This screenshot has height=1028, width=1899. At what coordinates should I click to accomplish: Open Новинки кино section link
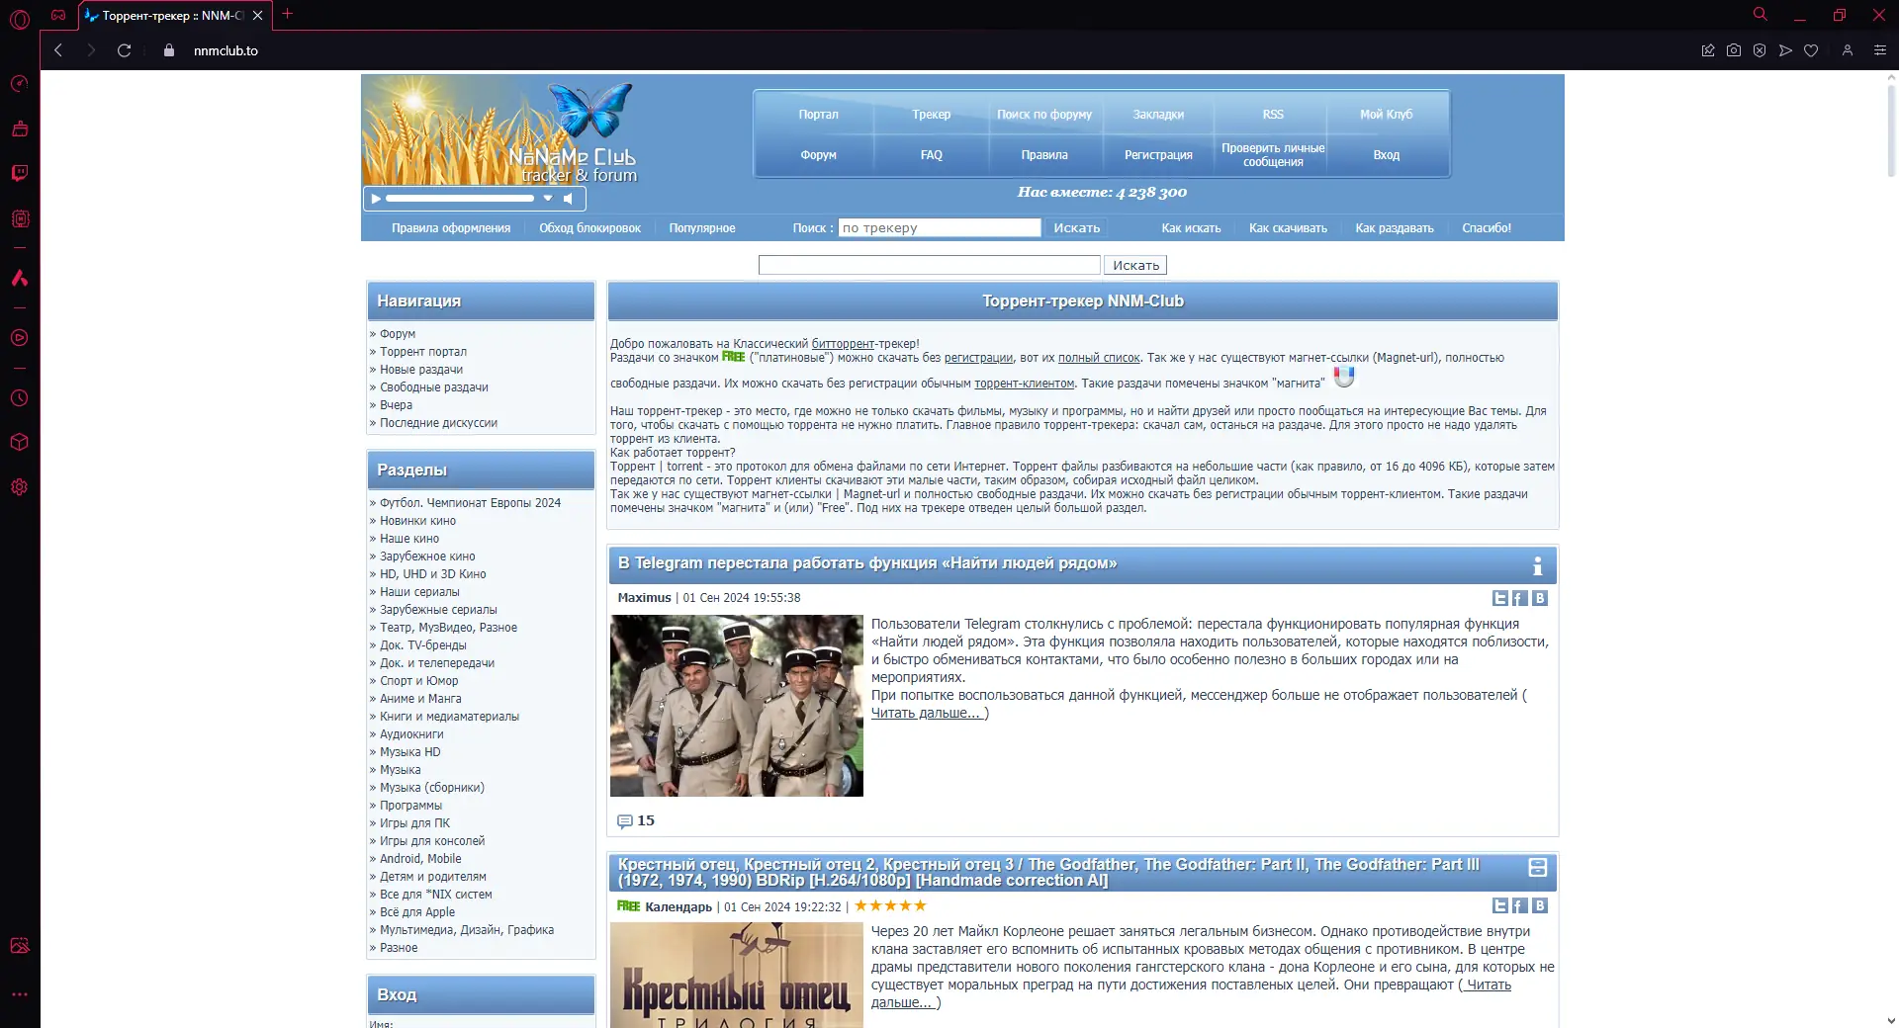[x=417, y=521]
